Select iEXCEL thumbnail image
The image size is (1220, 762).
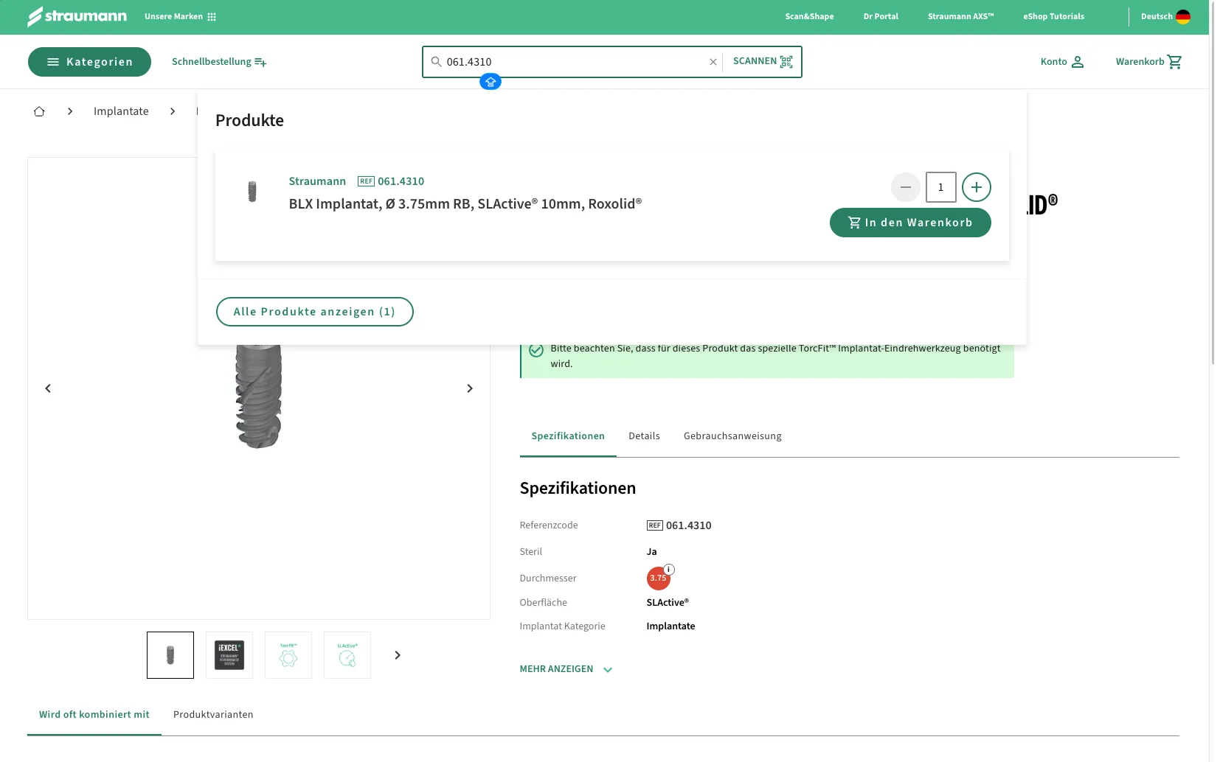click(x=229, y=655)
